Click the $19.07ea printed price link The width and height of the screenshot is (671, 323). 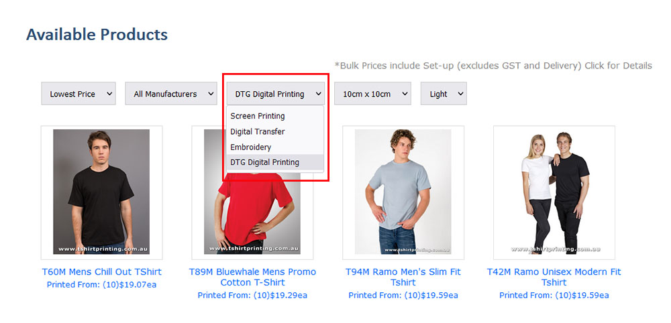coord(101,285)
